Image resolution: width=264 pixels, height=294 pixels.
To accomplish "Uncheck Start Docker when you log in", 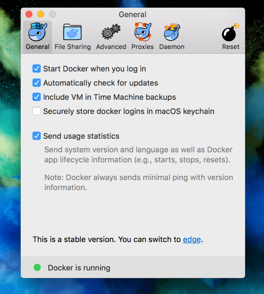I will point(37,69).
